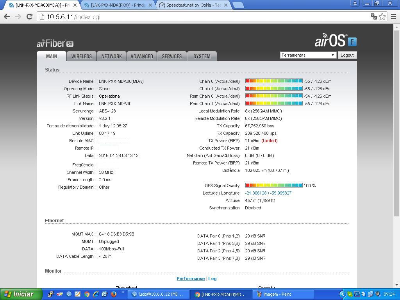
Task: Open the Latitude / Longitude coordinates link
Action: coord(268,193)
